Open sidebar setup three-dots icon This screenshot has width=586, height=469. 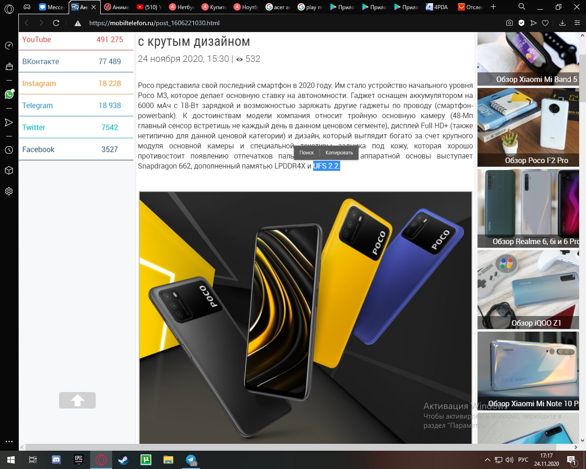pos(9,442)
